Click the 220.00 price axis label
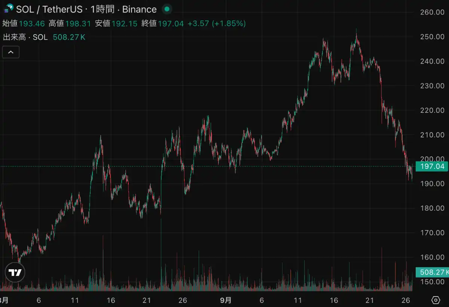 click(432, 111)
